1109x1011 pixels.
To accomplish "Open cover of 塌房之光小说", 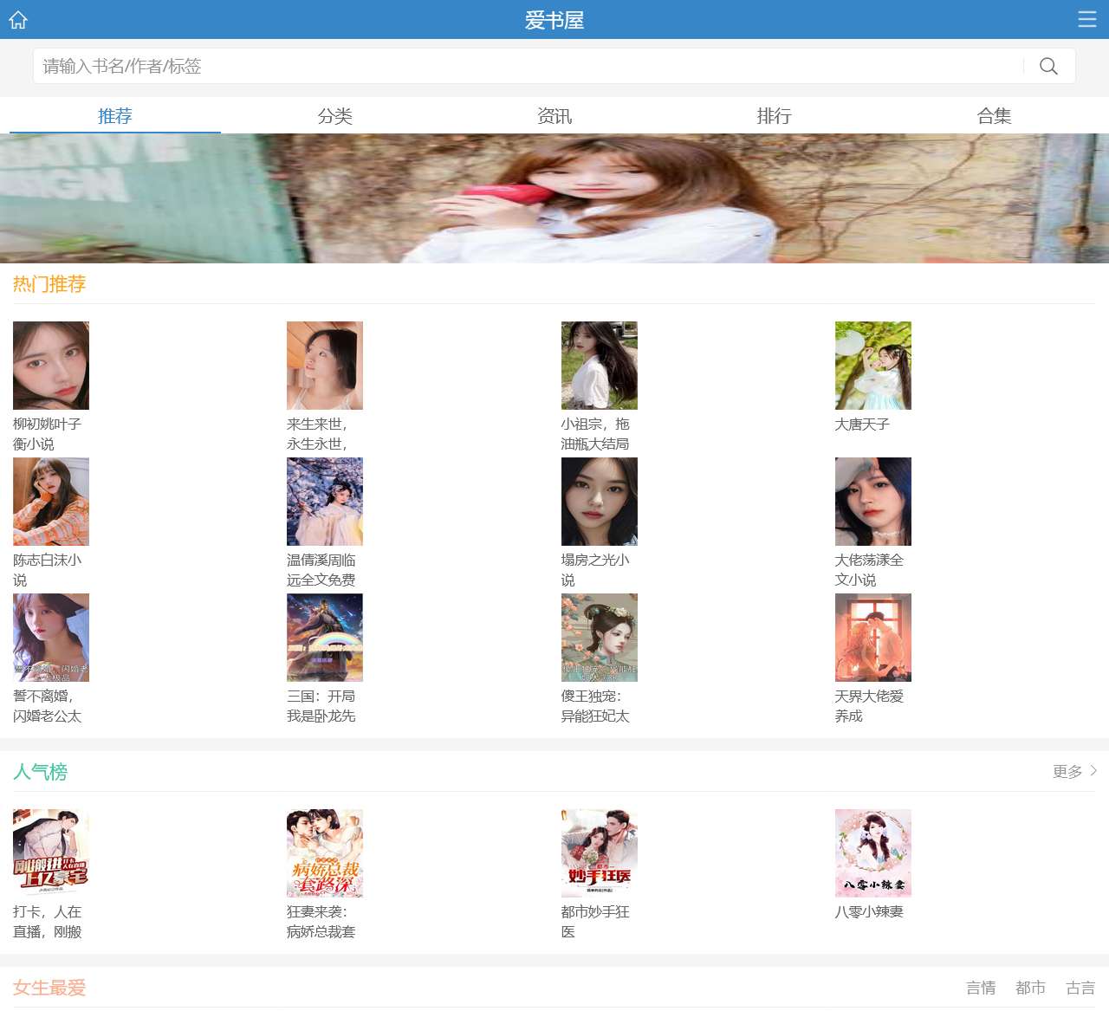I will tap(600, 502).
